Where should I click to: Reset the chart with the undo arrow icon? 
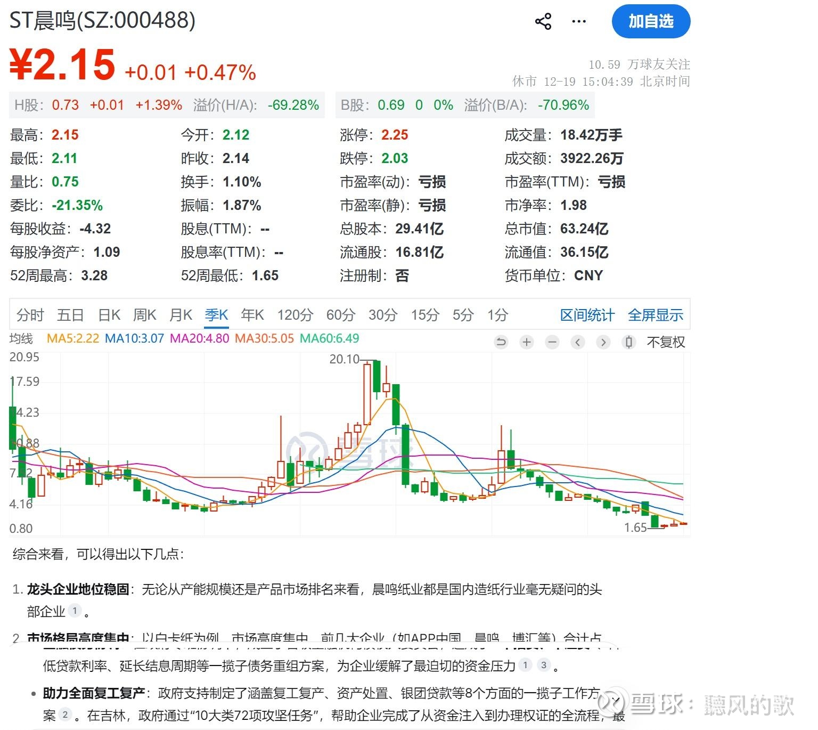tap(501, 342)
